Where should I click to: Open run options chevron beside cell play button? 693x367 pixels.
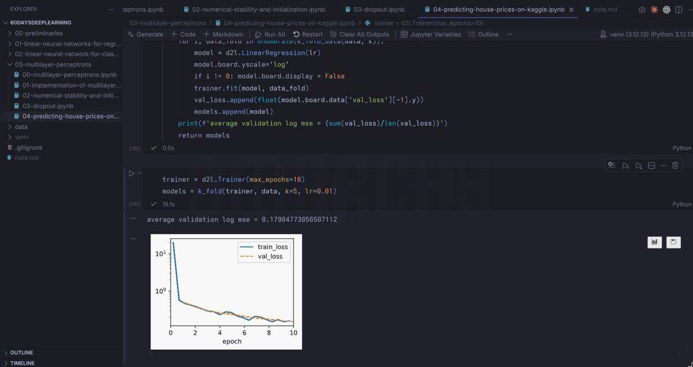click(x=139, y=173)
